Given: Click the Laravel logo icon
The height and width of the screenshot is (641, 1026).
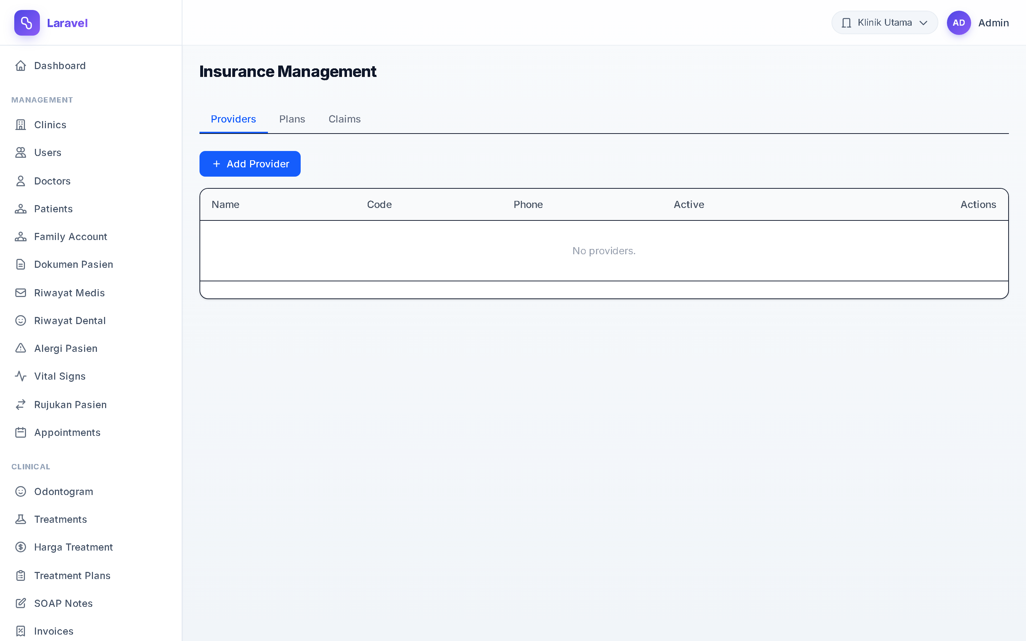Looking at the screenshot, I should 27,23.
